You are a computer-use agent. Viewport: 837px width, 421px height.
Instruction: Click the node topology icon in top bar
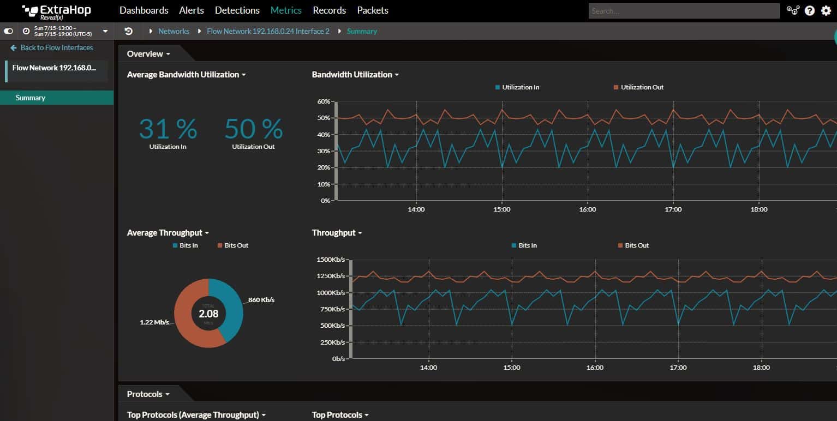793,10
